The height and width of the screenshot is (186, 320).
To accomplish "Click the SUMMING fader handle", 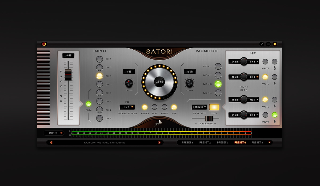I will pos(68,75).
